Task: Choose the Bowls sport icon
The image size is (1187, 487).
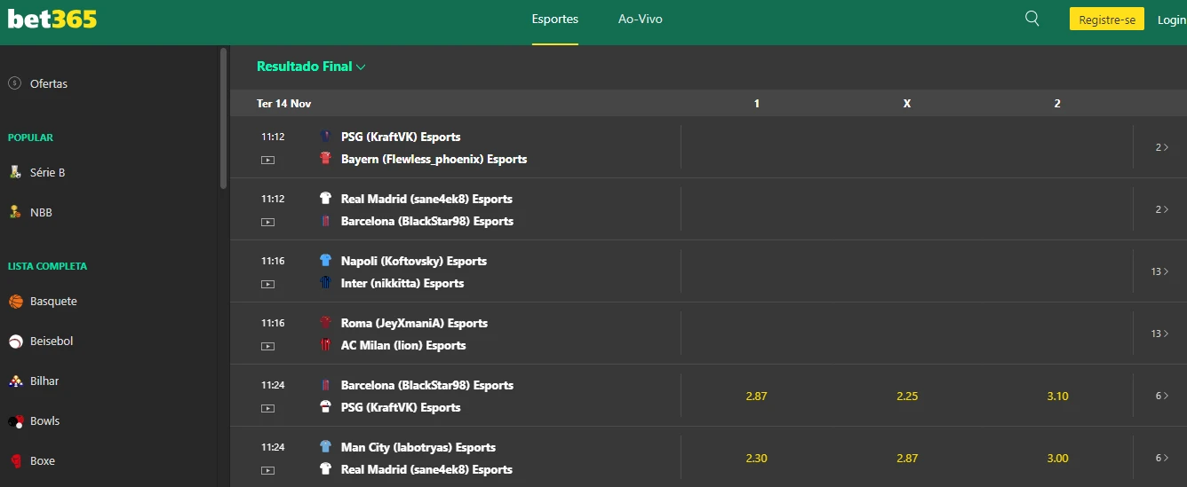Action: click(x=16, y=421)
